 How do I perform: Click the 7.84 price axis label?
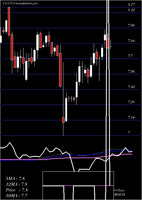131,41
